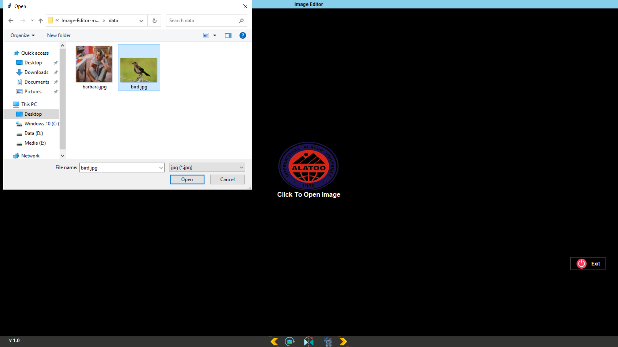Click the pin icon beside Downloads
Image resolution: width=618 pixels, height=347 pixels.
56,72
